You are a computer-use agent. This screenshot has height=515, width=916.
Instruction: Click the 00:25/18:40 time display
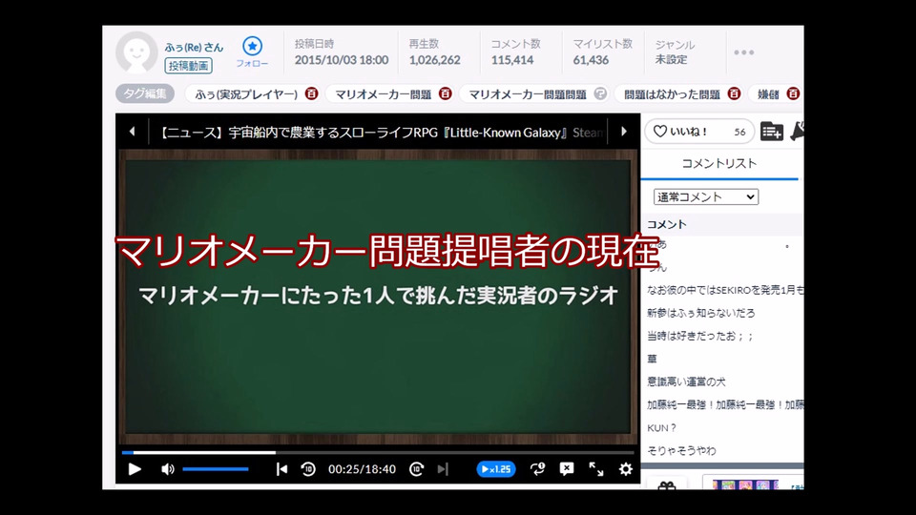click(362, 469)
